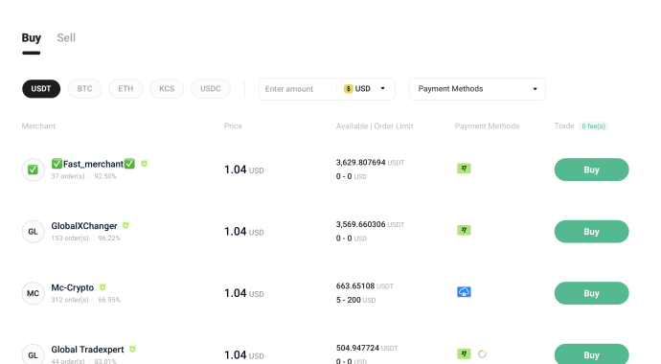Viewport: 661px width, 364px height.
Task: Click the Price column header
Action: point(233,126)
